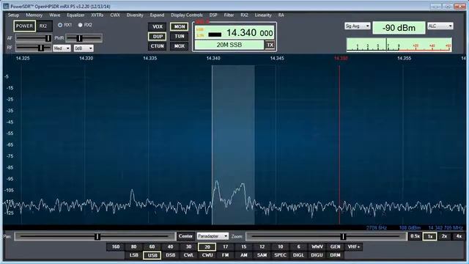Image resolution: width=469 pixels, height=264 pixels.
Task: Open the ALC meter dropdown
Action: point(440,26)
